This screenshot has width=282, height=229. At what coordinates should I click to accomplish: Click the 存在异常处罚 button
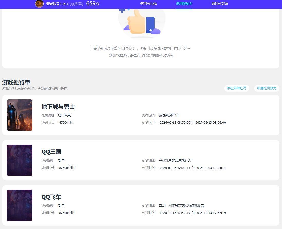[236, 88]
